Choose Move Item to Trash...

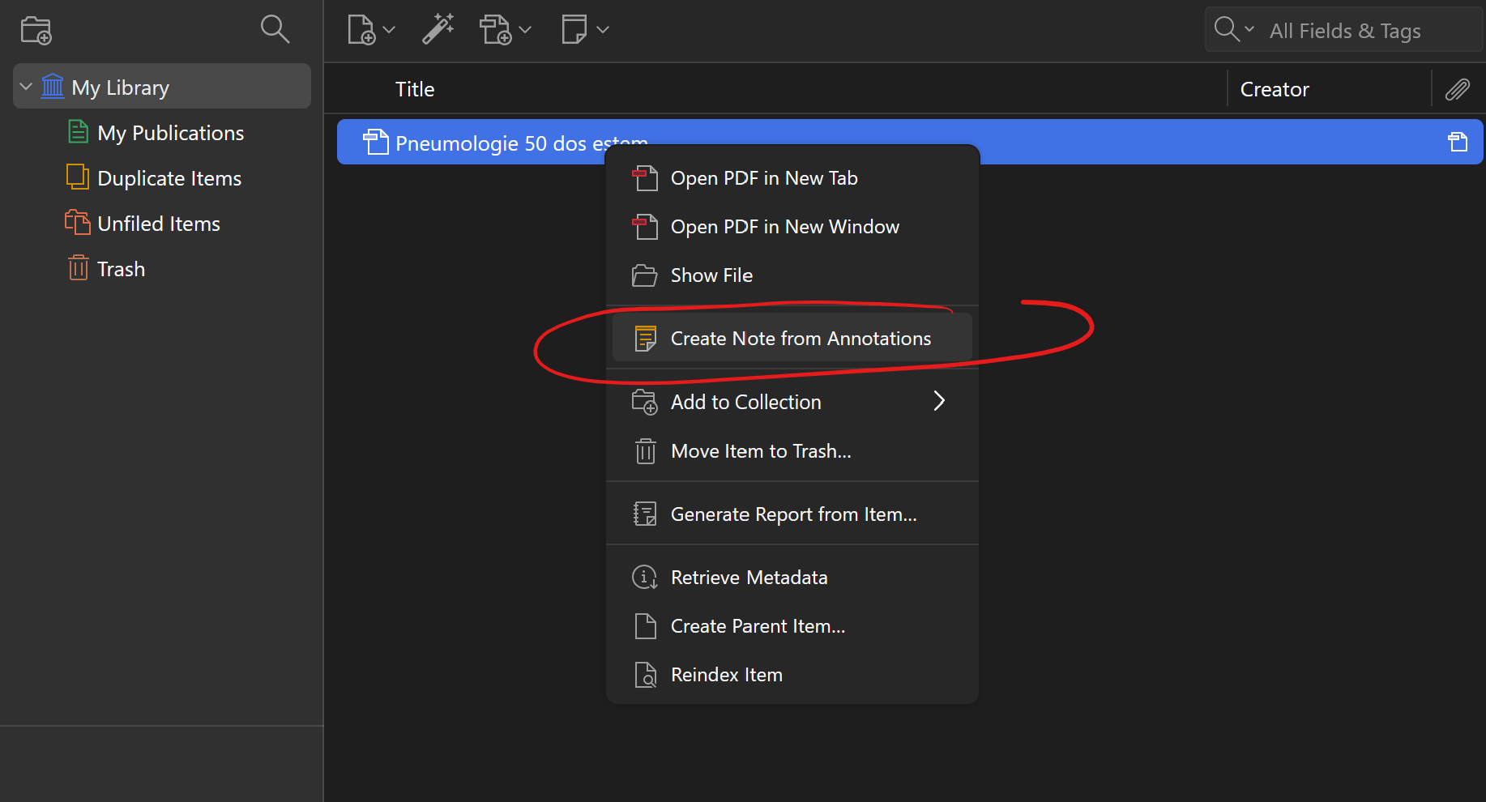tap(792, 451)
